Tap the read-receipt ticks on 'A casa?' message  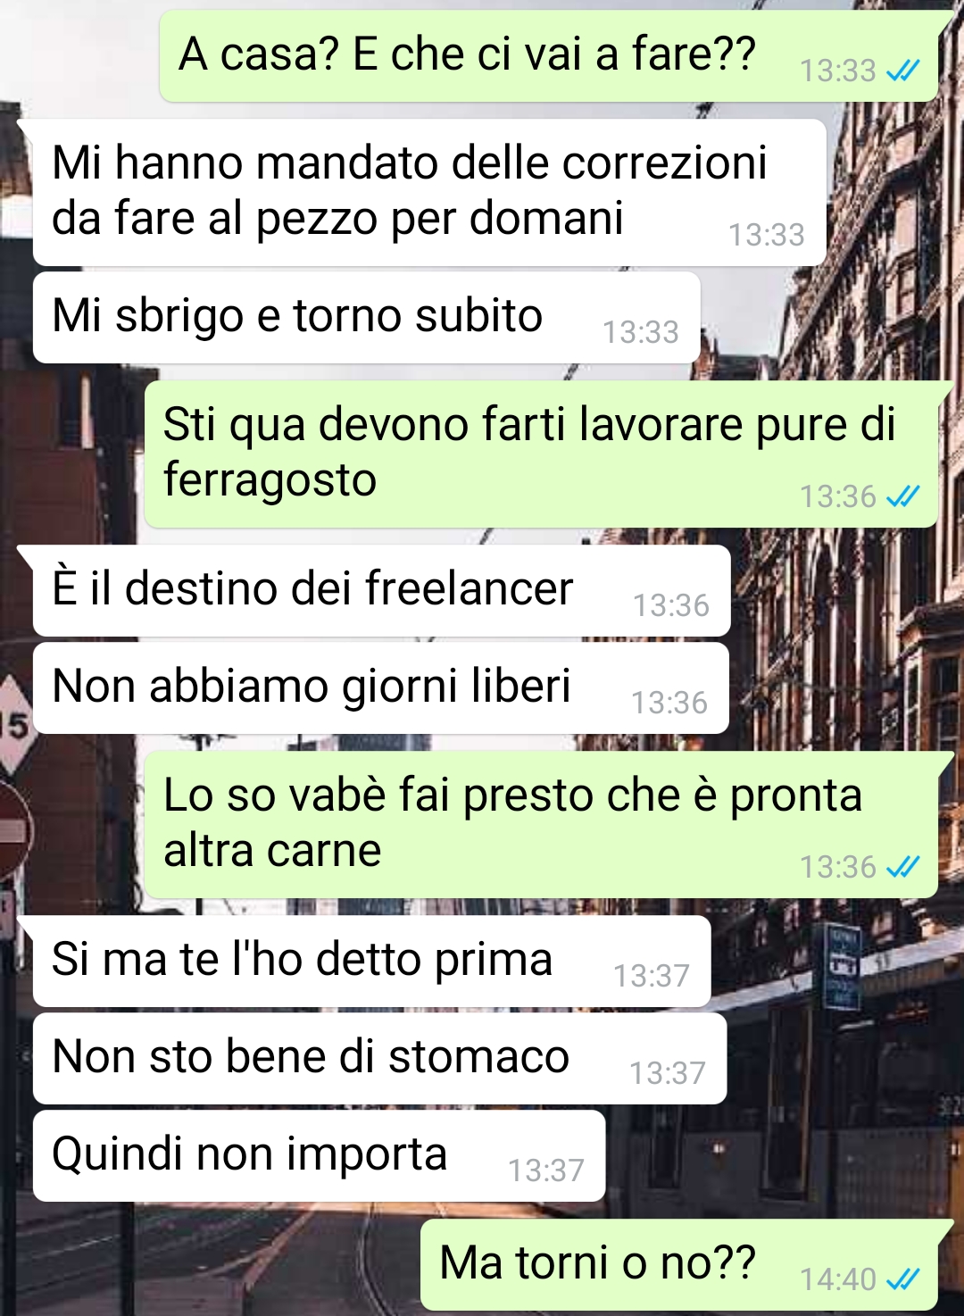tap(902, 71)
